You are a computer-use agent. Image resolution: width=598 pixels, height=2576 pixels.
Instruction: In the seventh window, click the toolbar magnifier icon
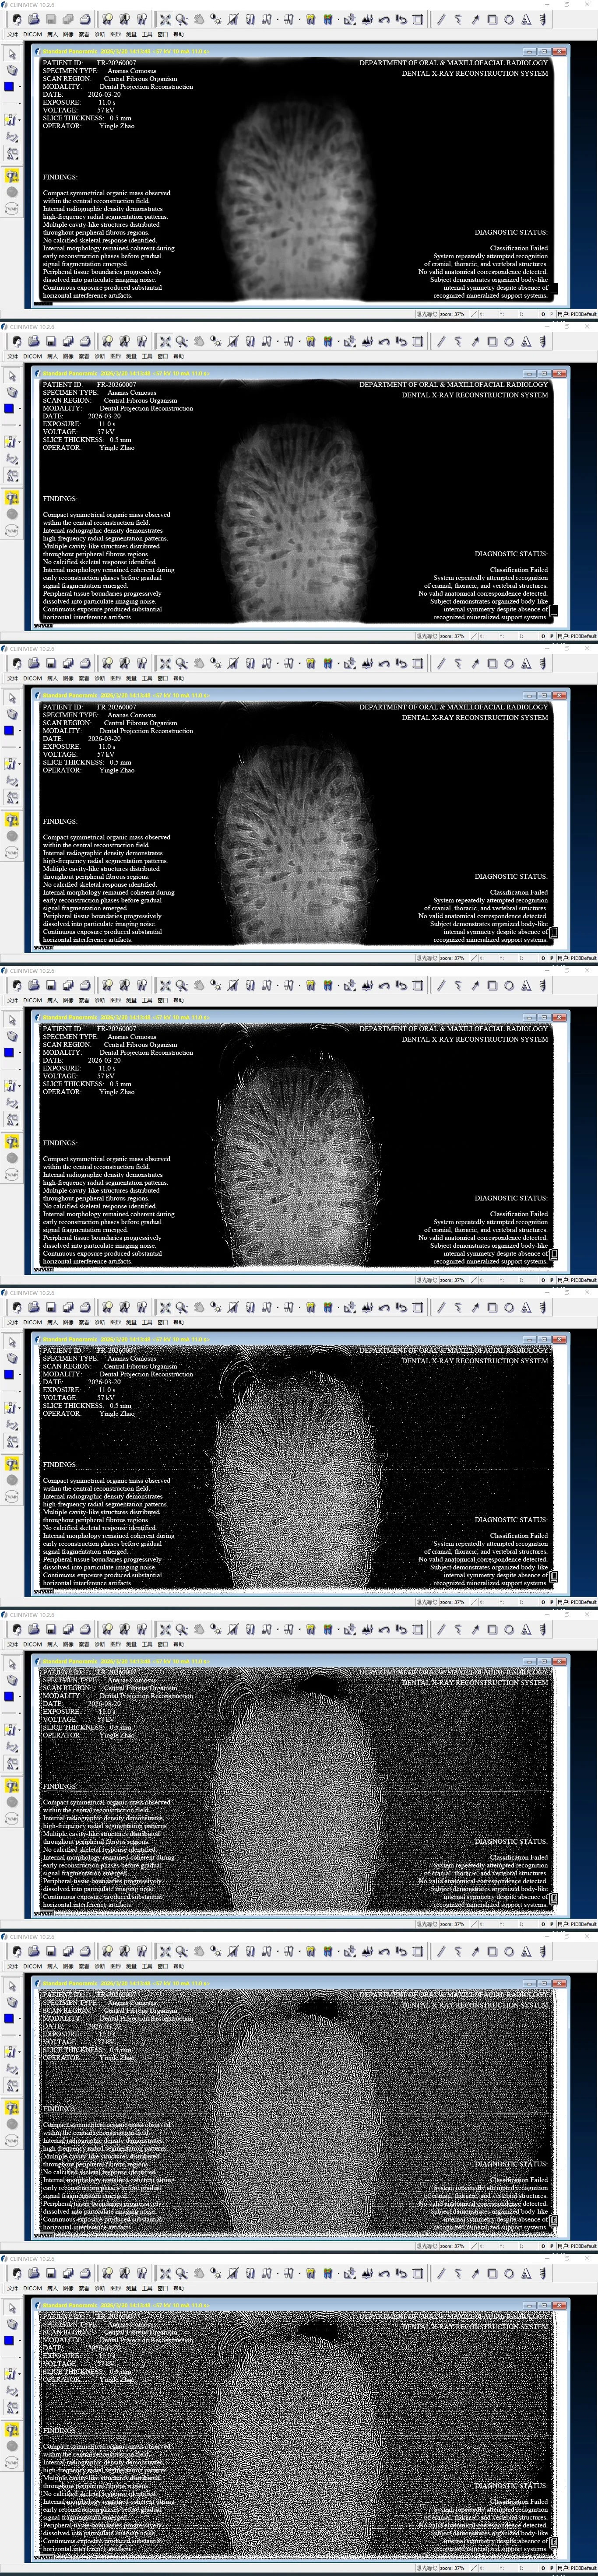click(x=181, y=1951)
